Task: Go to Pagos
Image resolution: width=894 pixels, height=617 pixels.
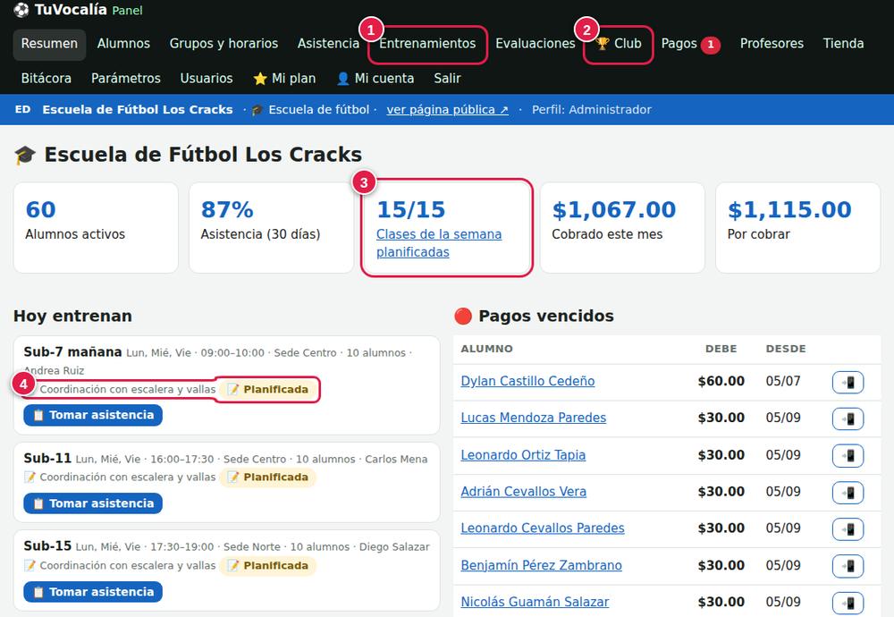Action: 690,44
